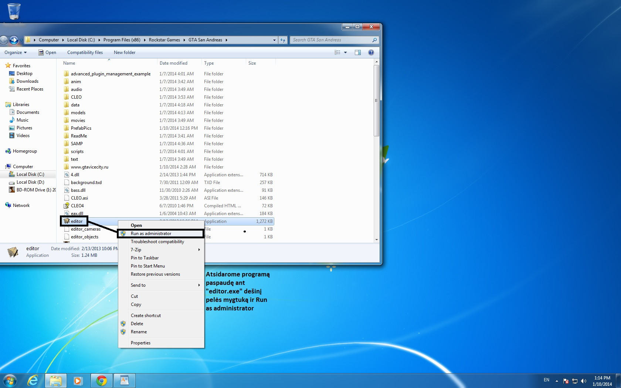Click the Homegroup icon
The image size is (621, 388).
8,151
